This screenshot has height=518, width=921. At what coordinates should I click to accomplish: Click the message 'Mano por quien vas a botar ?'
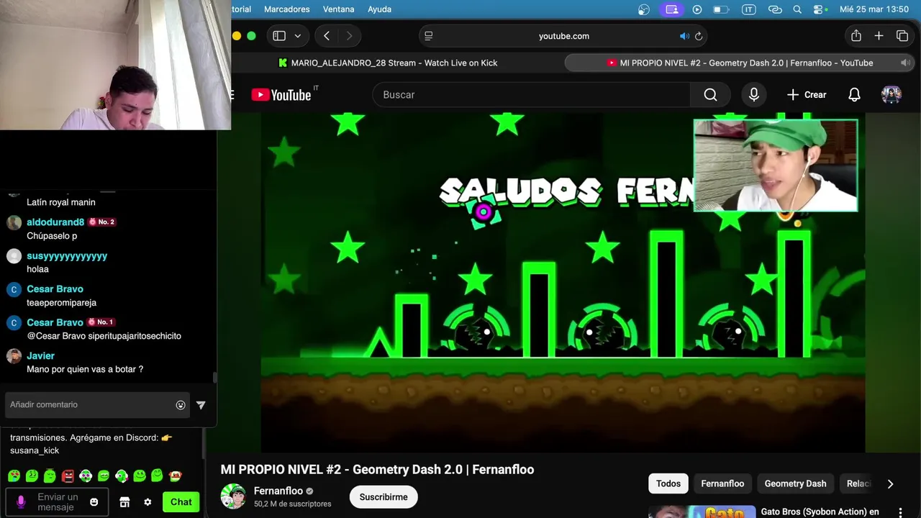tap(85, 369)
